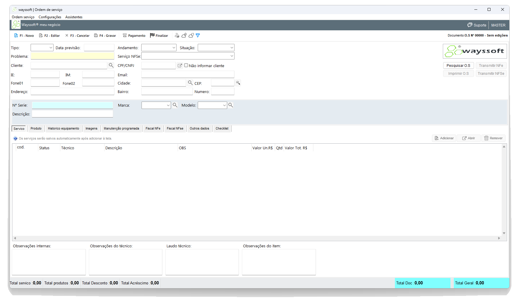Click the Email input field
Image resolution: width=522 pixels, height=300 pixels.
188,74
